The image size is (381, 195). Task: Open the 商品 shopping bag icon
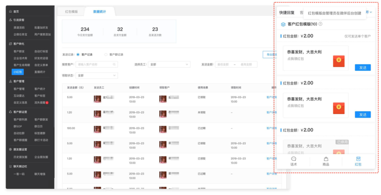click(x=326, y=159)
